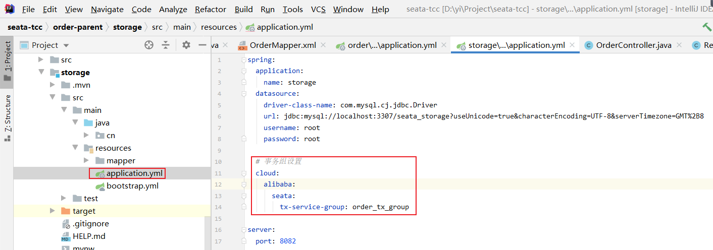Expand the mapper folder
713x250 pixels.
(x=86, y=161)
